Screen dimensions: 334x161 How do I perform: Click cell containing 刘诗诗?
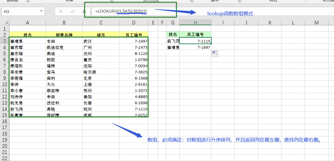coord(27,97)
